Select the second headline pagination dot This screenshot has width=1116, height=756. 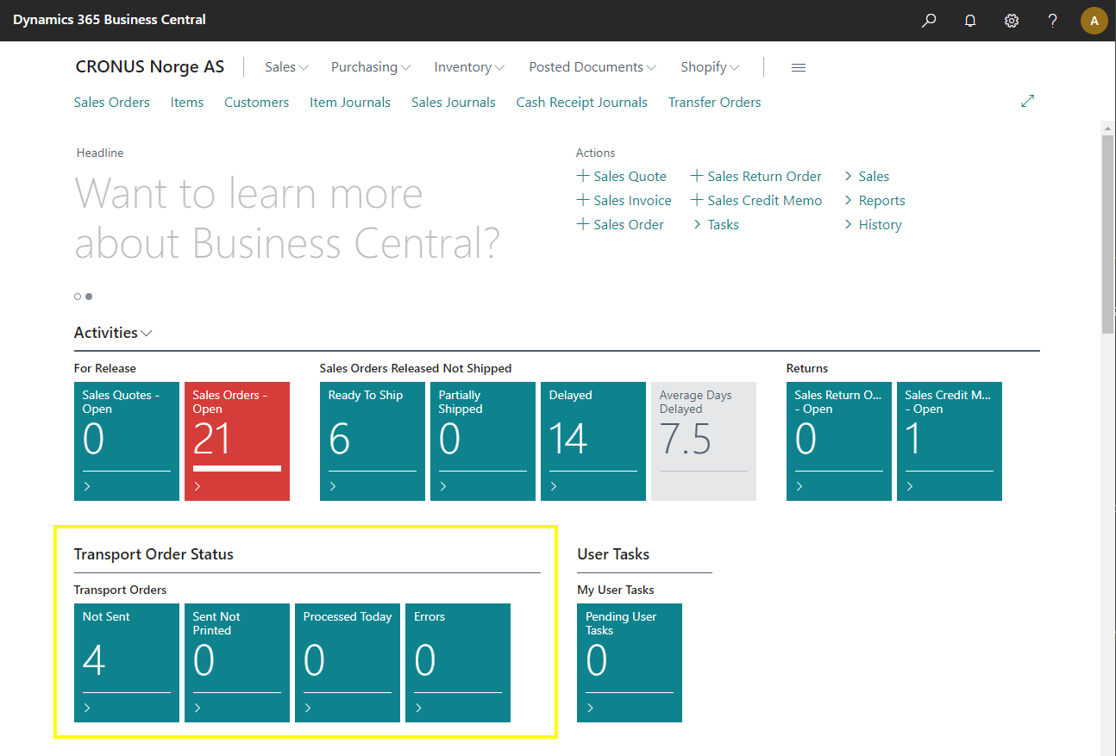click(89, 297)
